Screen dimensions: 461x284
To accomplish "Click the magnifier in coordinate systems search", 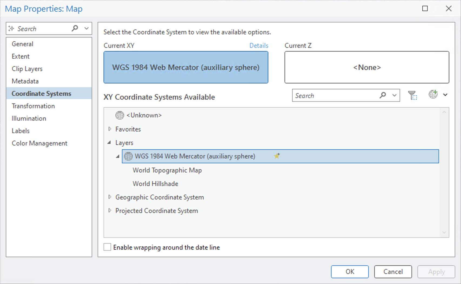I will pyautogui.click(x=383, y=95).
